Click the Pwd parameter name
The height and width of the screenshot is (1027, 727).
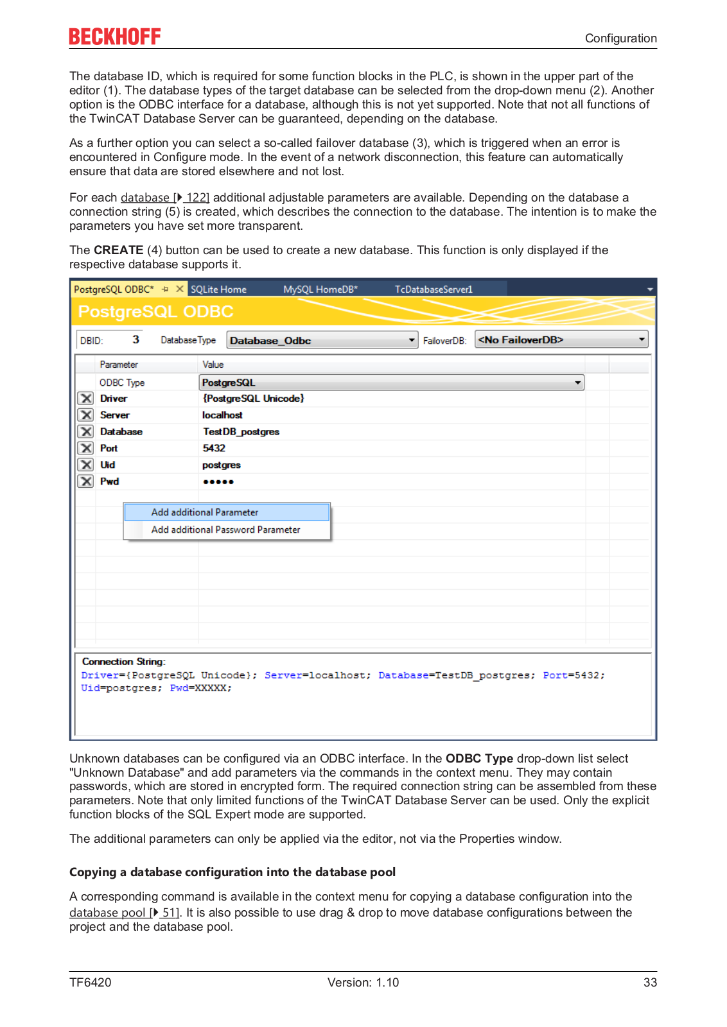click(x=110, y=481)
